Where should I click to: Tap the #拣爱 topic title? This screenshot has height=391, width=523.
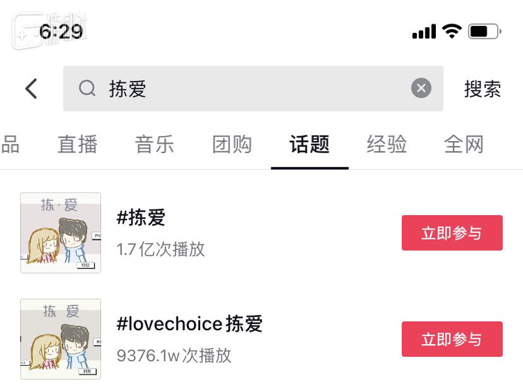(142, 218)
